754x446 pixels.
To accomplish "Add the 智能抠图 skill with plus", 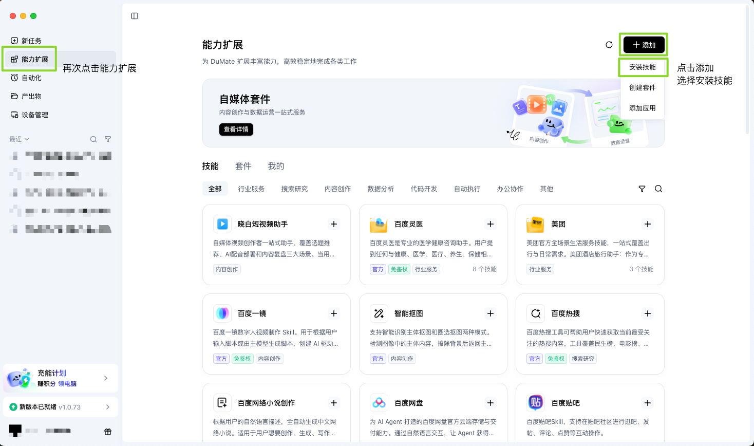I will (x=491, y=313).
